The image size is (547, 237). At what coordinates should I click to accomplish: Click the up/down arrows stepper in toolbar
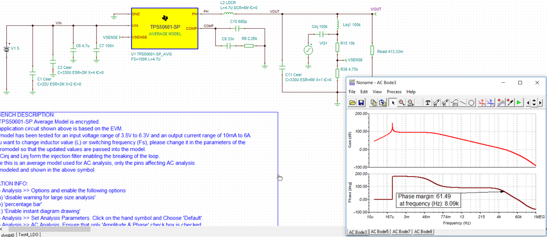point(534,103)
